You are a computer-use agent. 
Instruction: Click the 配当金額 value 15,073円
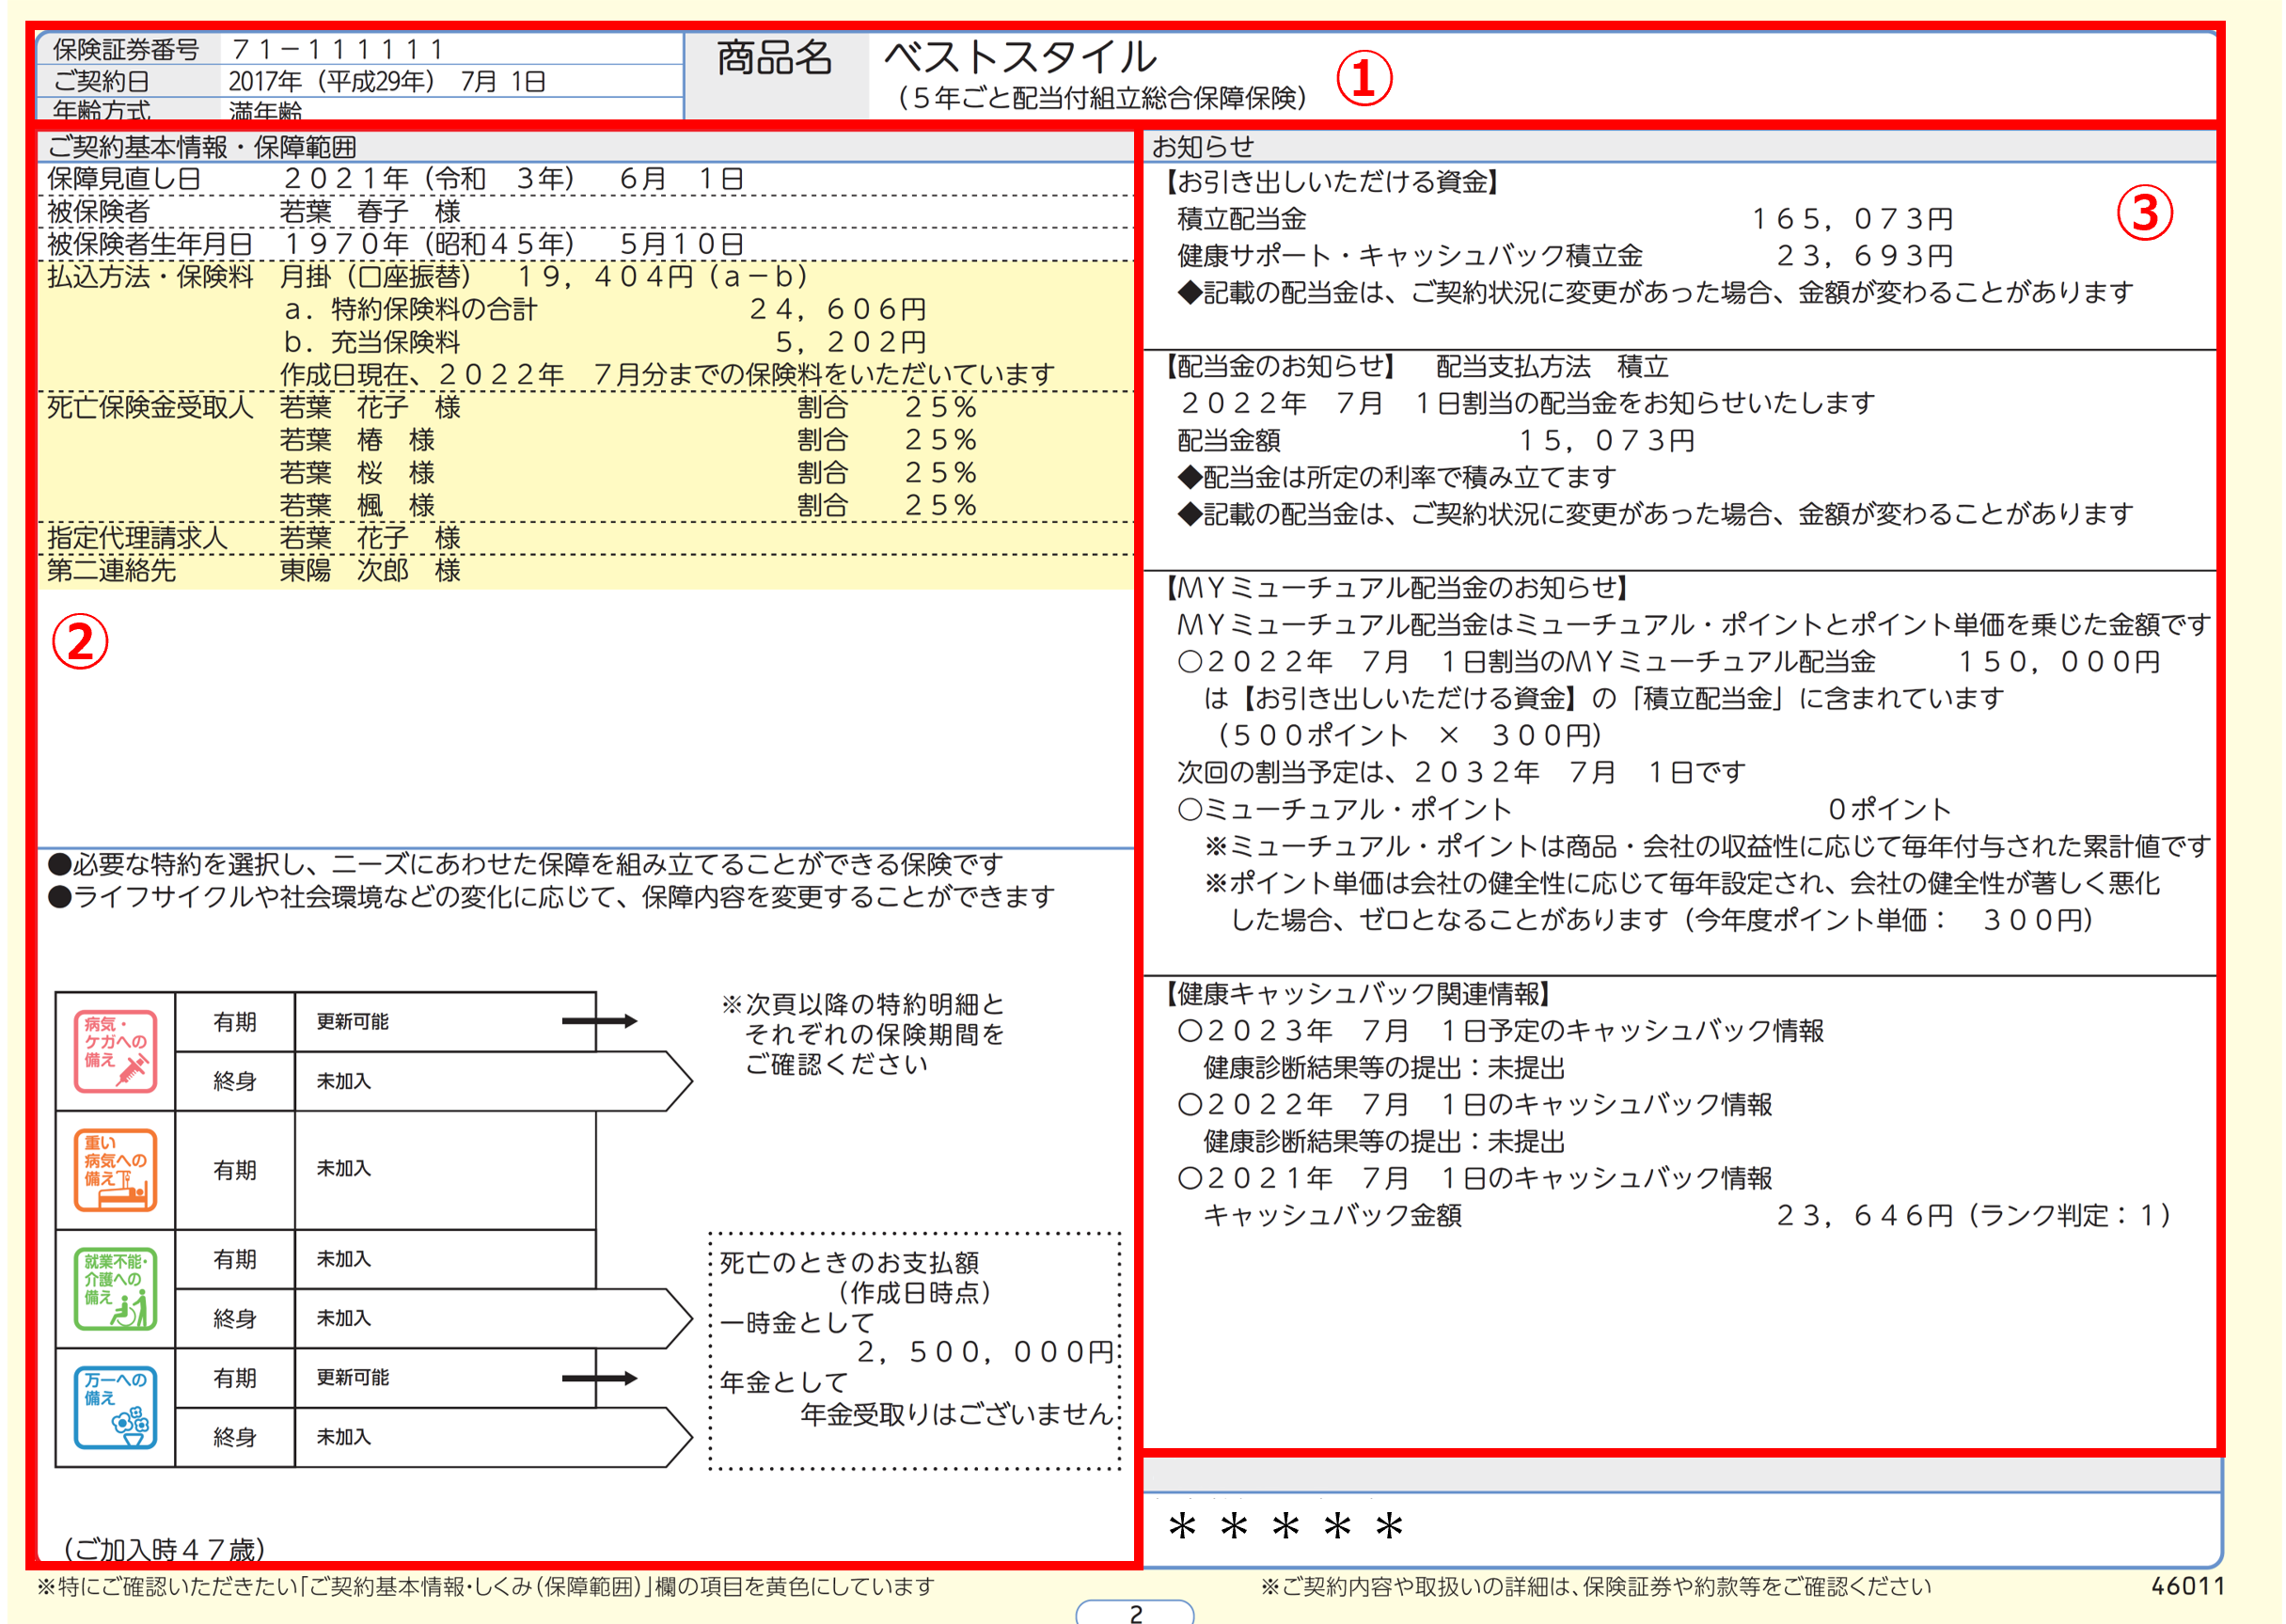(1606, 441)
